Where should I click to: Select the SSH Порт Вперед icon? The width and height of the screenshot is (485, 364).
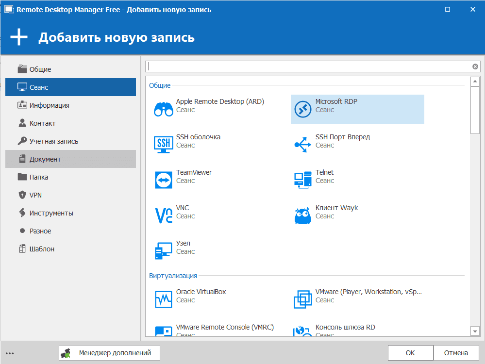(302, 145)
